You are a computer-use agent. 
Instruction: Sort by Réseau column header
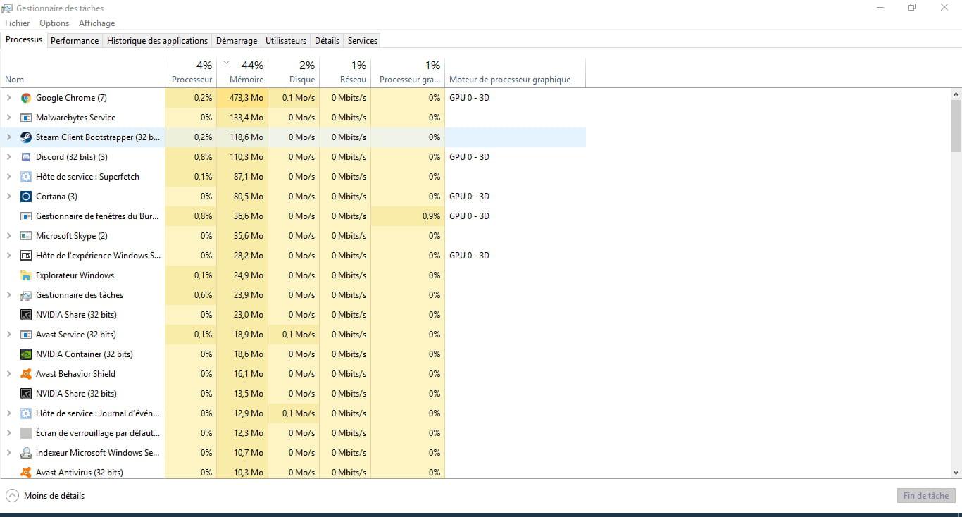pyautogui.click(x=345, y=73)
